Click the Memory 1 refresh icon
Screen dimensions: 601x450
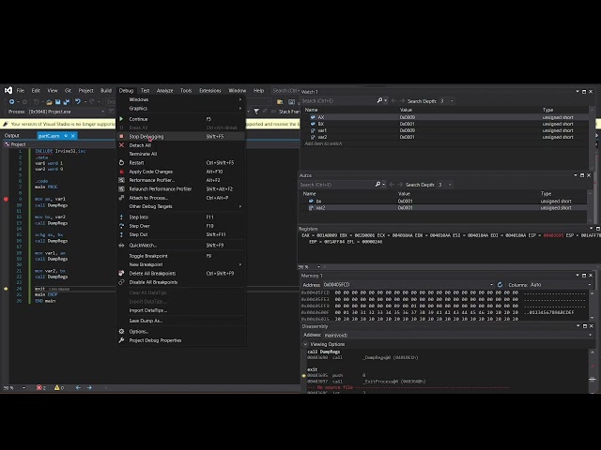[x=500, y=285]
